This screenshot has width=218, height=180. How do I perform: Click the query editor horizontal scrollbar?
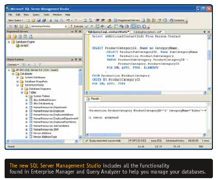point(125,93)
